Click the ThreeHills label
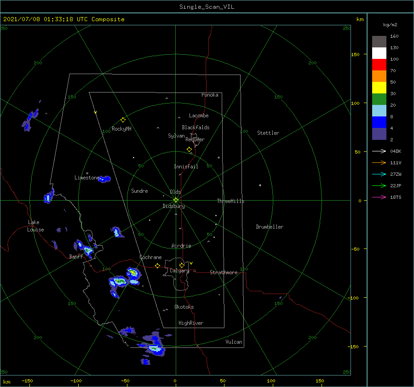Viewport: 414px width, 387px height. [231, 201]
